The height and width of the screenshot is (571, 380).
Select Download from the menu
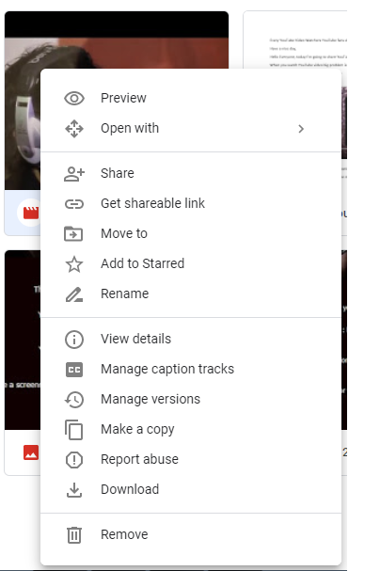coord(191,490)
